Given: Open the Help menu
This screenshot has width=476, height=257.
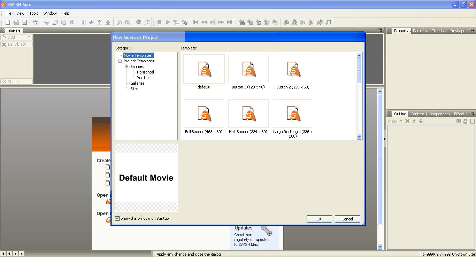Looking at the screenshot, I should pos(66,13).
